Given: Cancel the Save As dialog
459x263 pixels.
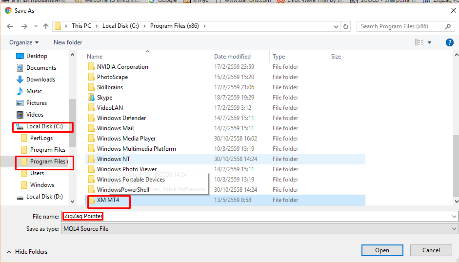Looking at the screenshot, I should pyautogui.click(x=431, y=250).
